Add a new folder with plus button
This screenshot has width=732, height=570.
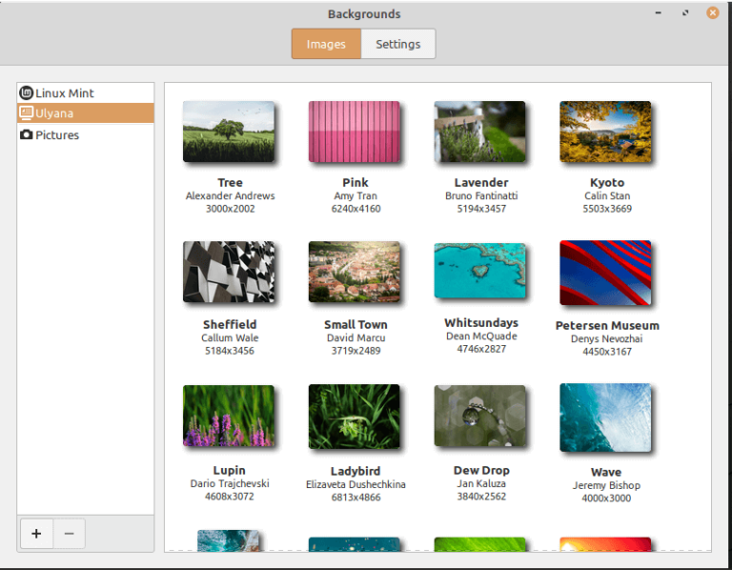tap(36, 533)
